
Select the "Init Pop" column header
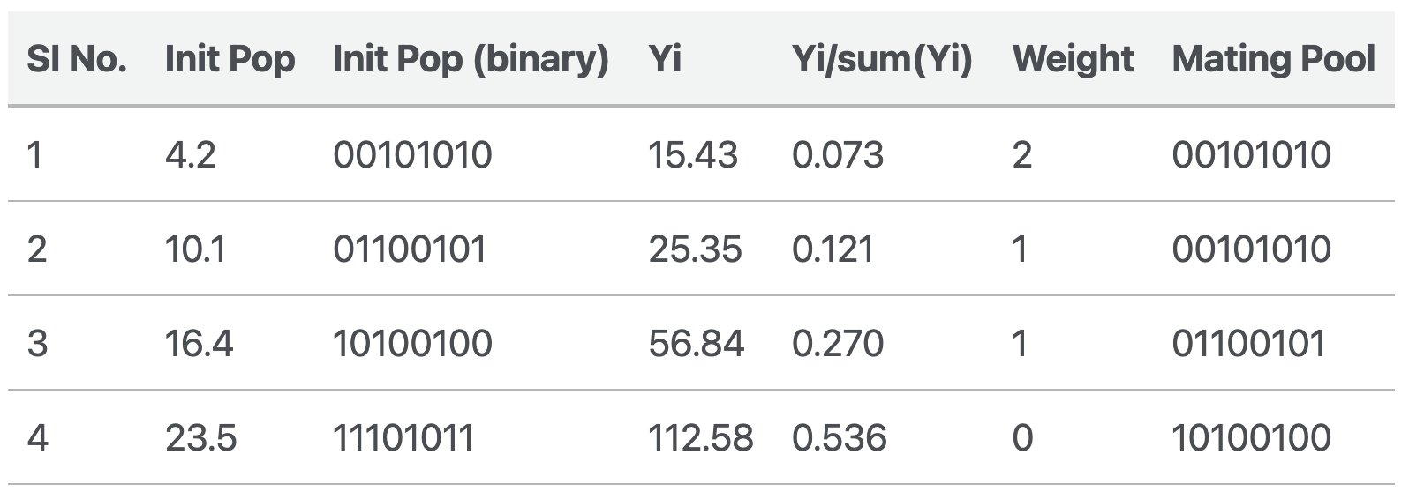(230, 59)
